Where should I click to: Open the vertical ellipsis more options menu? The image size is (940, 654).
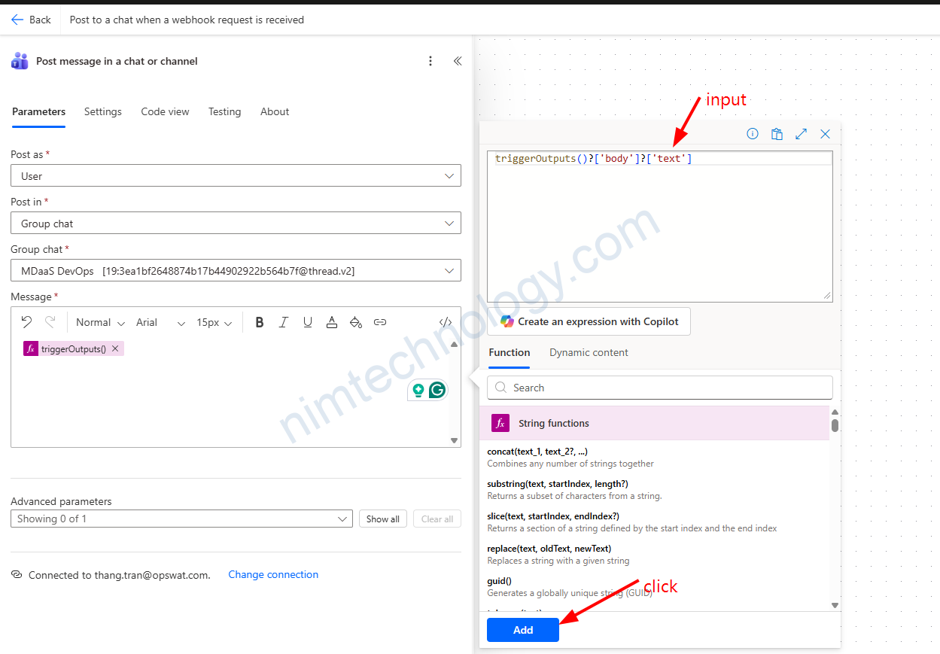click(430, 61)
